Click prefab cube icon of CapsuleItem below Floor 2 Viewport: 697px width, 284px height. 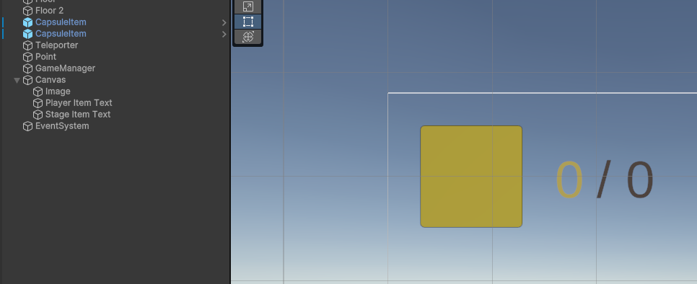point(27,22)
